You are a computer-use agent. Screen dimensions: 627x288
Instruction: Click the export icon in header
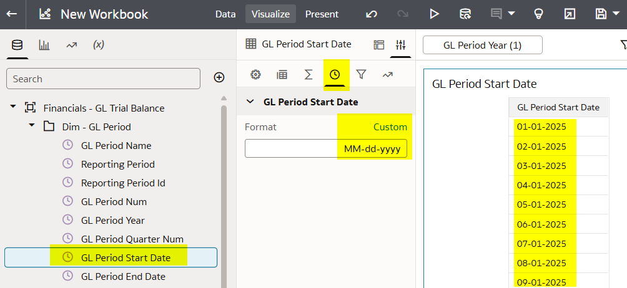point(570,14)
